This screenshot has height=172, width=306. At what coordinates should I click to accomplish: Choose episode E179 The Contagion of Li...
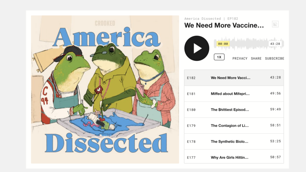(x=234, y=125)
